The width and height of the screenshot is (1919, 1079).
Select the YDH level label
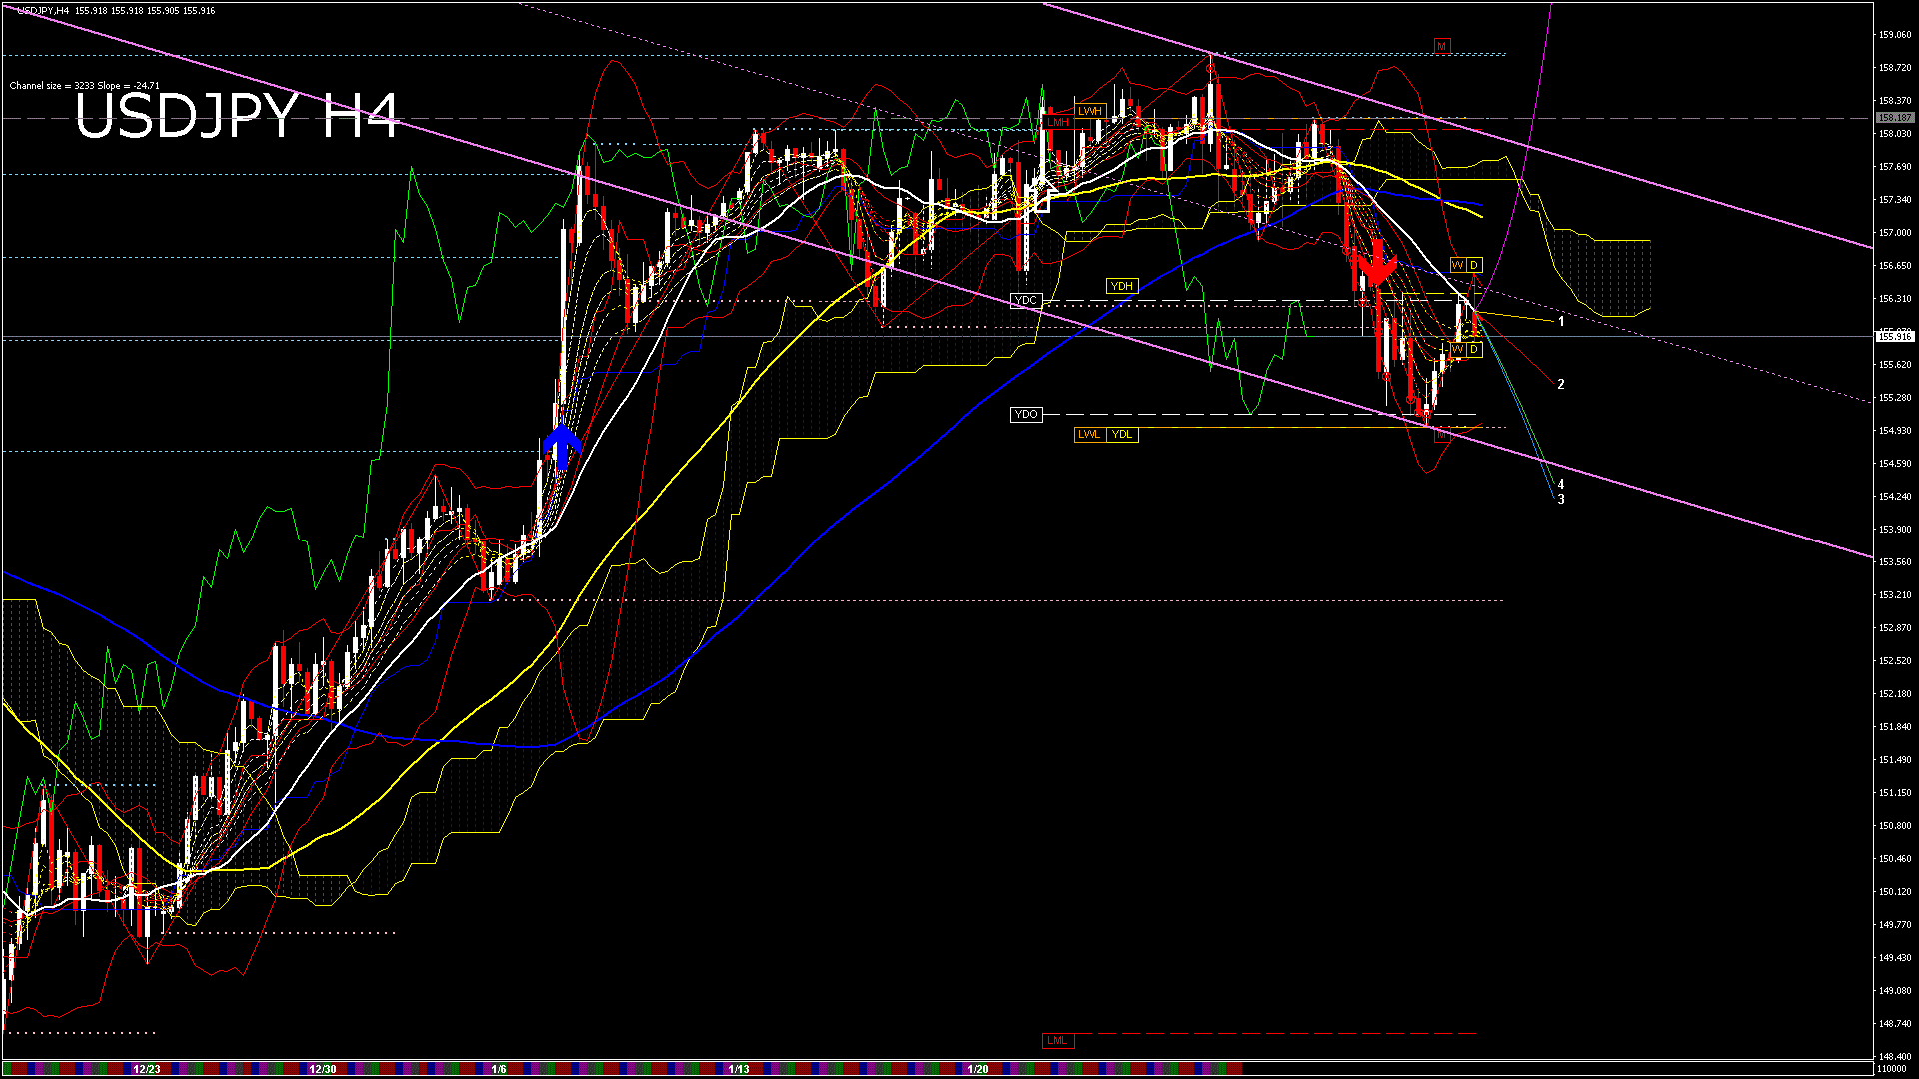1121,286
